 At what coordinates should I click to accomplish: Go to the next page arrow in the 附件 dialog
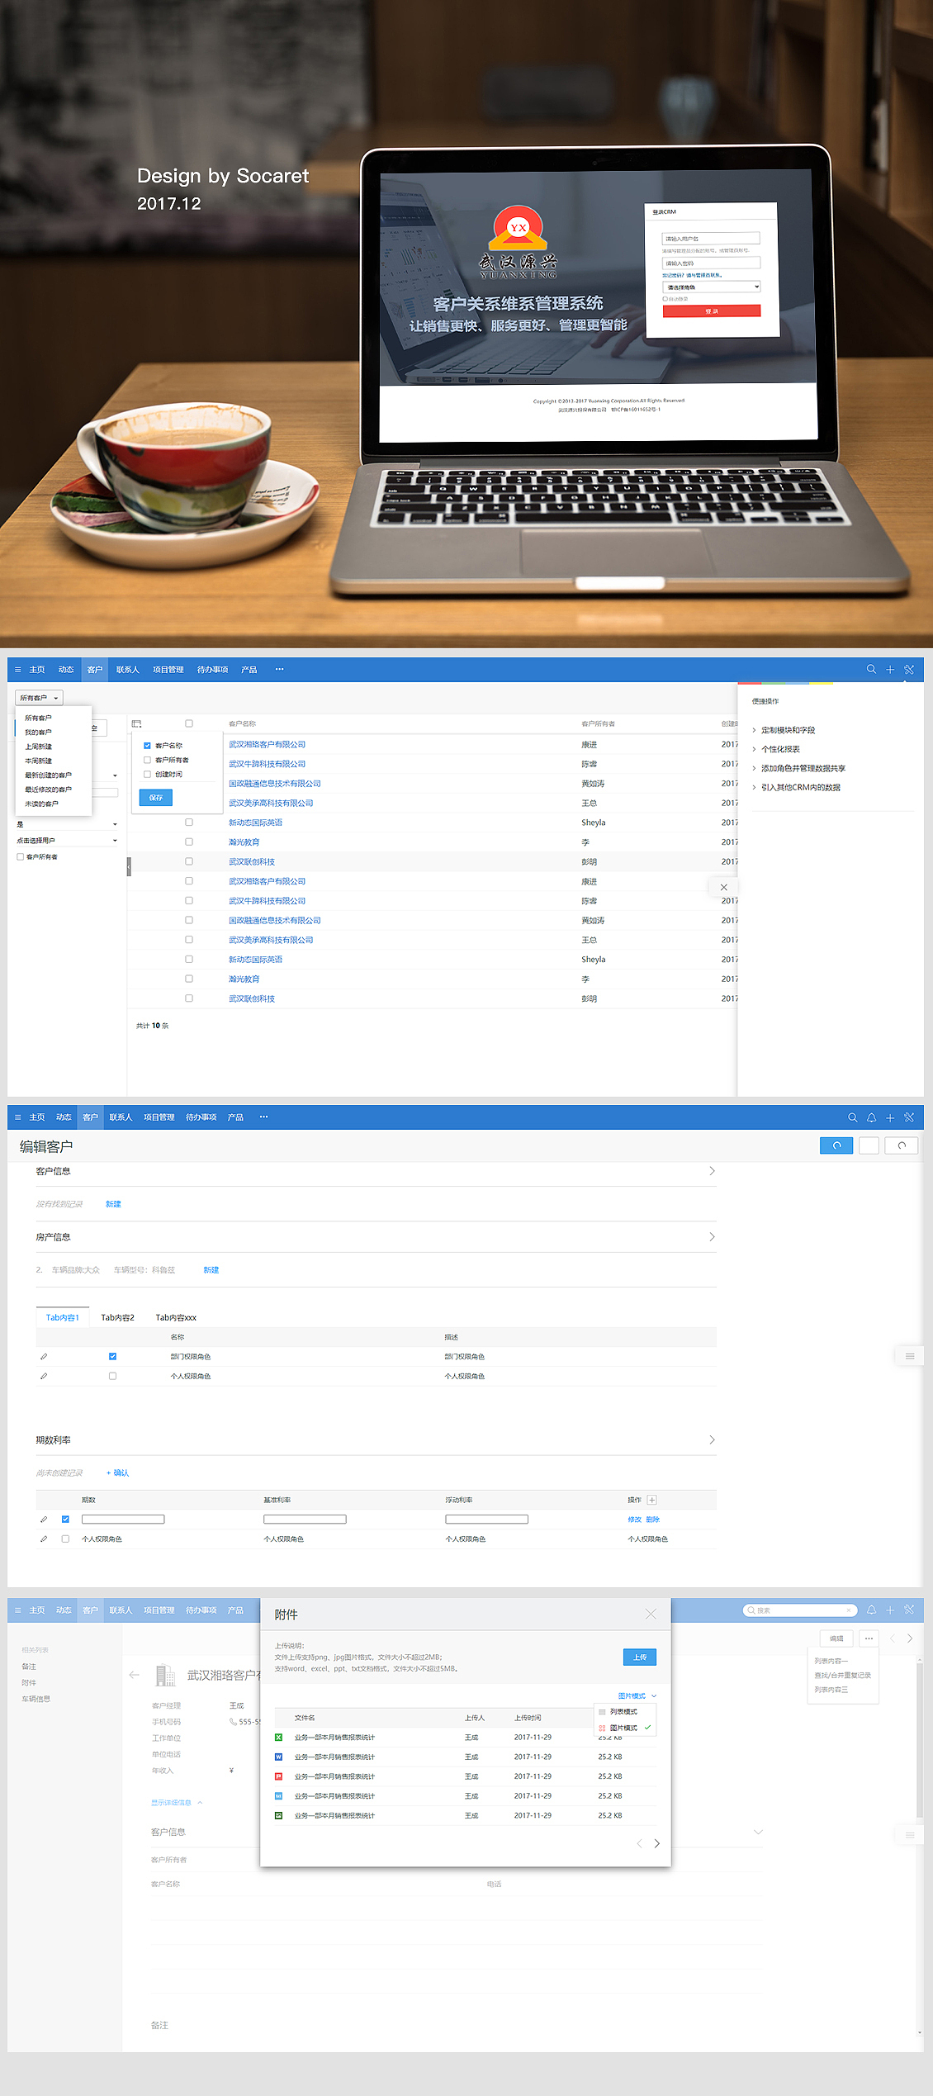click(x=657, y=1843)
